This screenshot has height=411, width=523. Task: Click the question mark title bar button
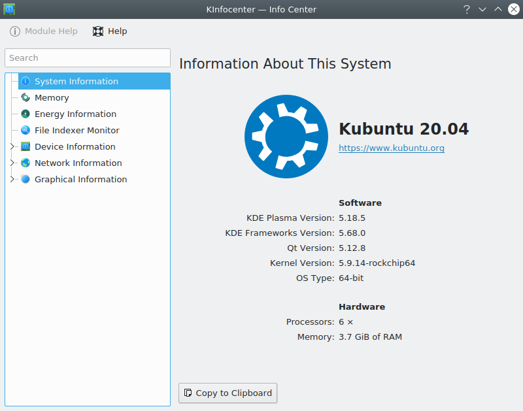[x=467, y=9]
